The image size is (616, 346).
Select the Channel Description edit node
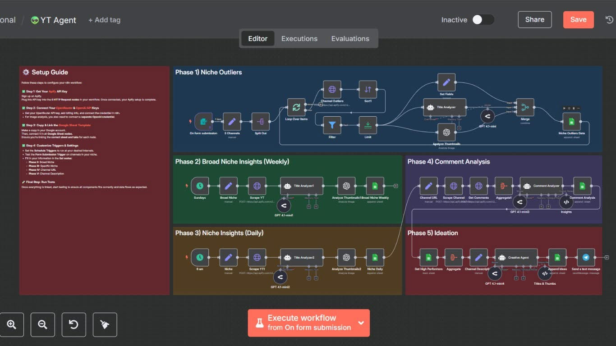478,257
